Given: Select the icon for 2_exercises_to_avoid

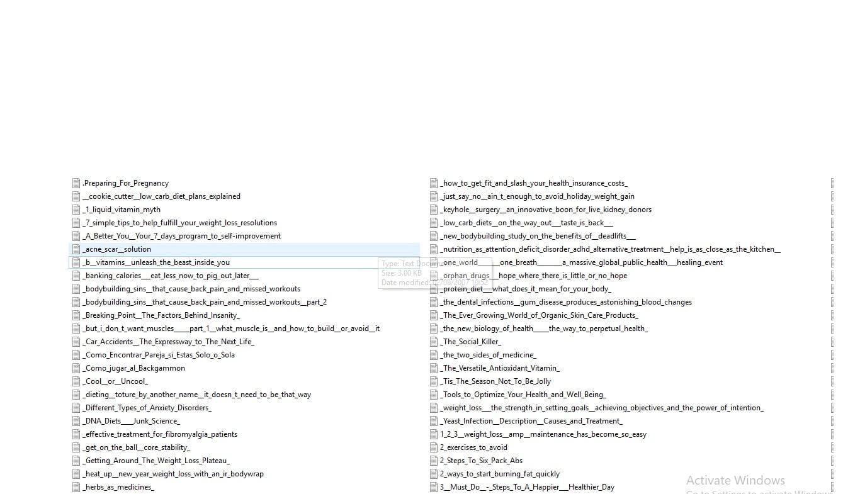Looking at the screenshot, I should tap(434, 447).
